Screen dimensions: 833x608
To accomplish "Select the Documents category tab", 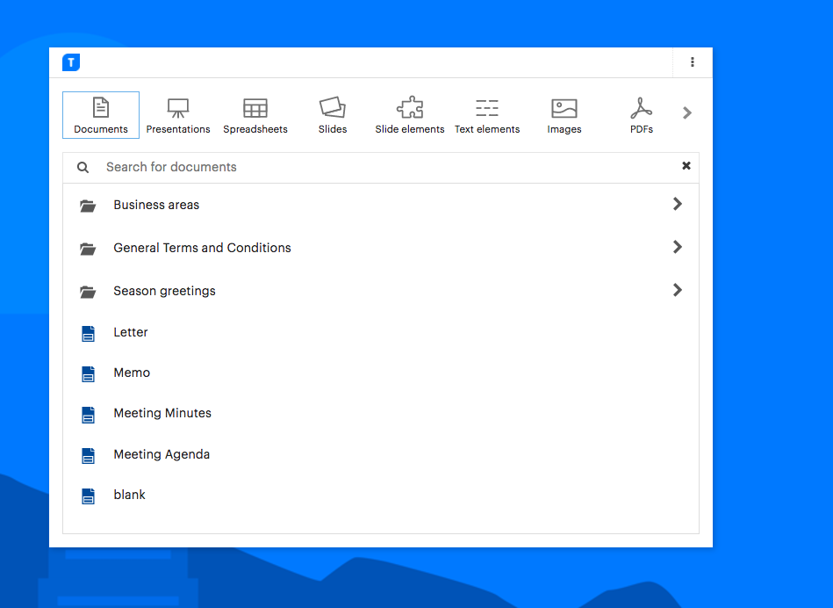I will [x=101, y=115].
